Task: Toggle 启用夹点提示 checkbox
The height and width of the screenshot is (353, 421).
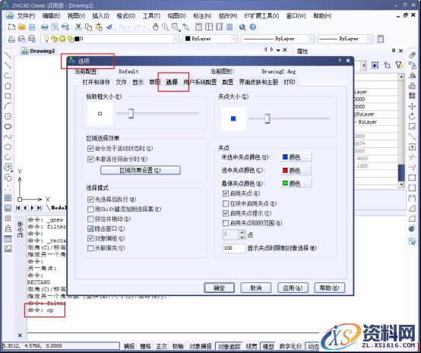Action: (226, 213)
